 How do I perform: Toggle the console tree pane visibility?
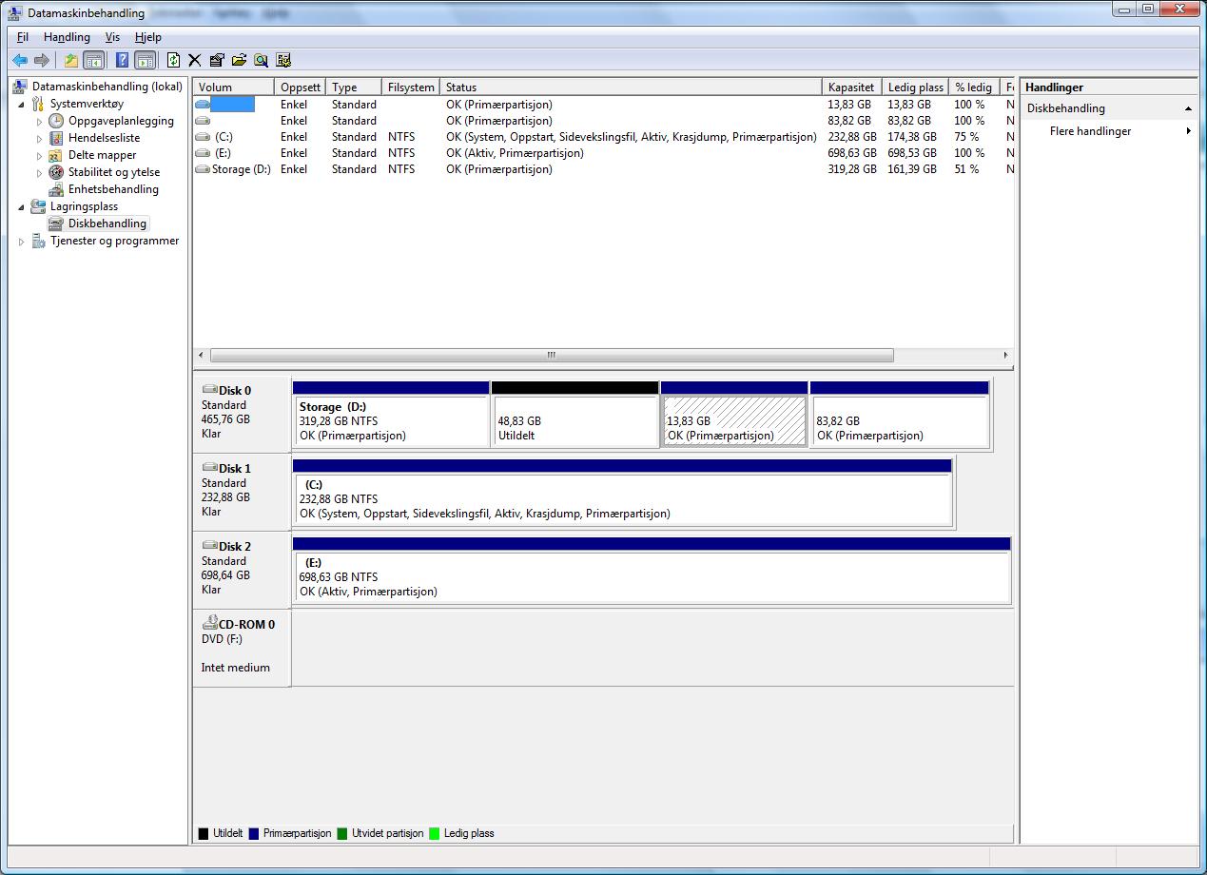point(93,60)
